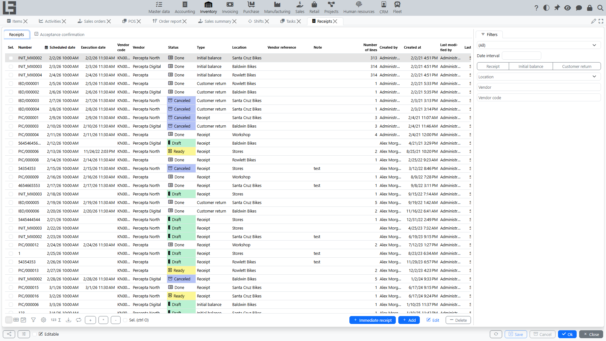The width and height of the screenshot is (606, 341).
Task: Click the pin icon in top bar
Action: click(x=557, y=8)
